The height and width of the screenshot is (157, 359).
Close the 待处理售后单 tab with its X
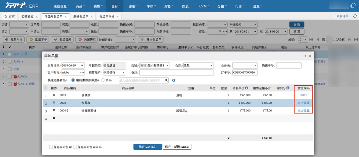coord(66,17)
